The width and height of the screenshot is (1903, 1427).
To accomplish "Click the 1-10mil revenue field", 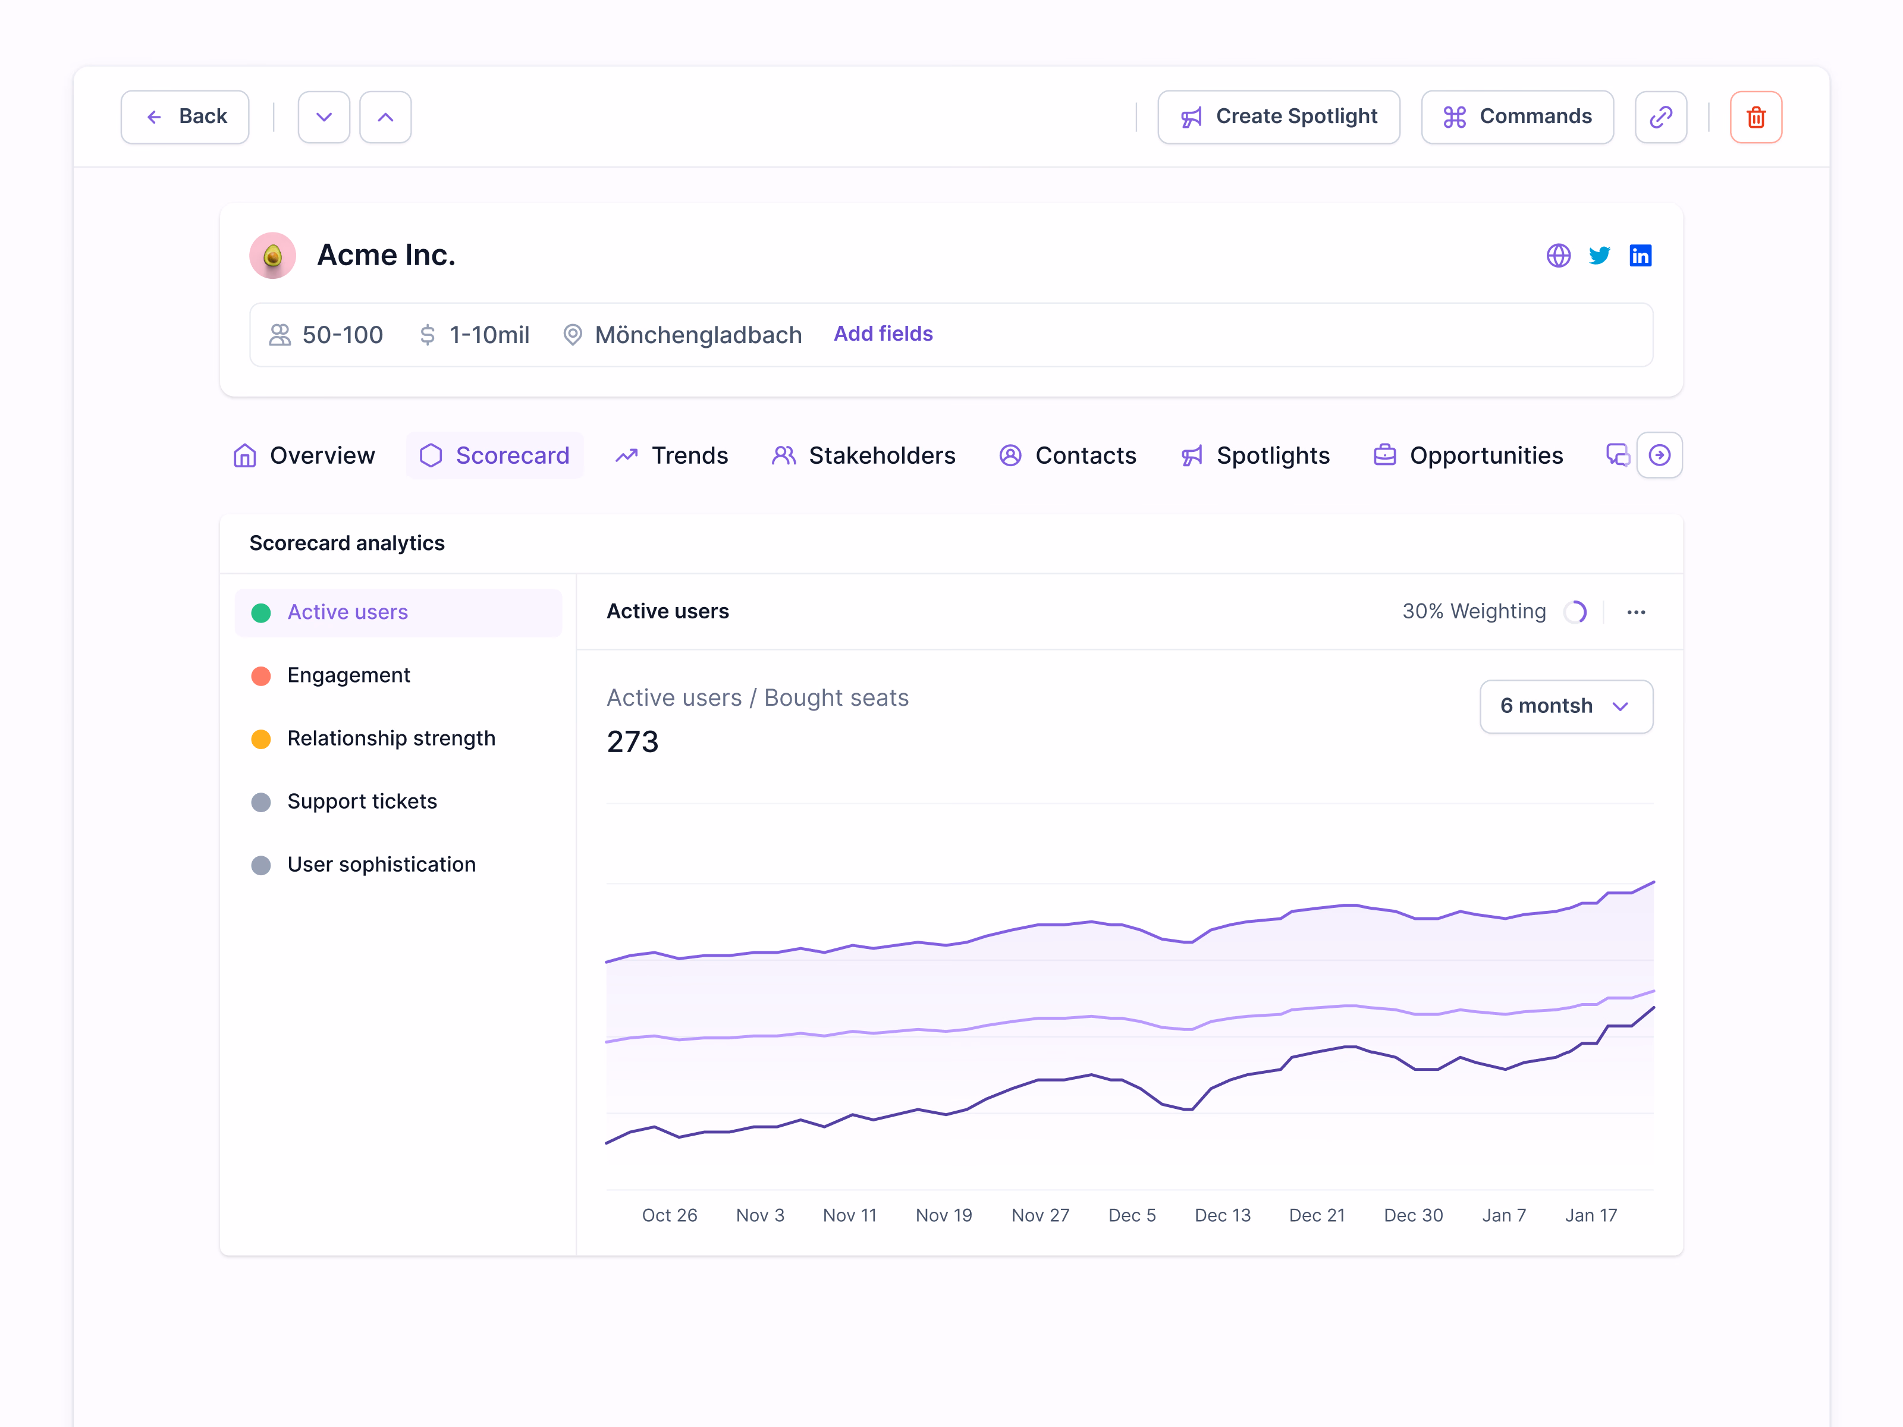I will [x=474, y=335].
